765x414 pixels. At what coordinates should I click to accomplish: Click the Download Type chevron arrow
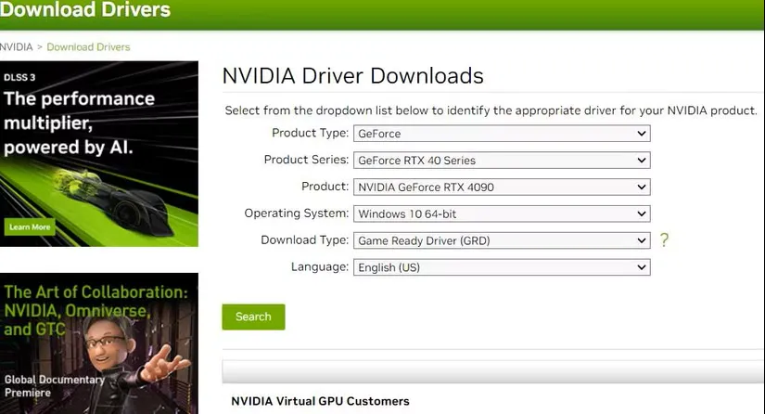pos(641,240)
